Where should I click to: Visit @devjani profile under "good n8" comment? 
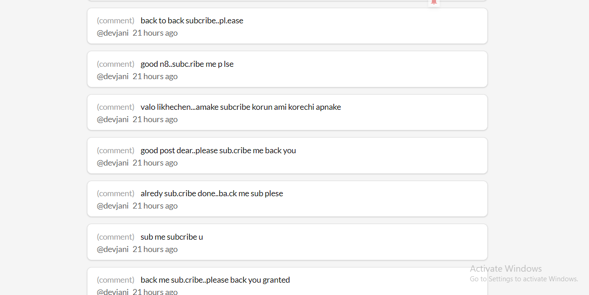click(x=113, y=76)
